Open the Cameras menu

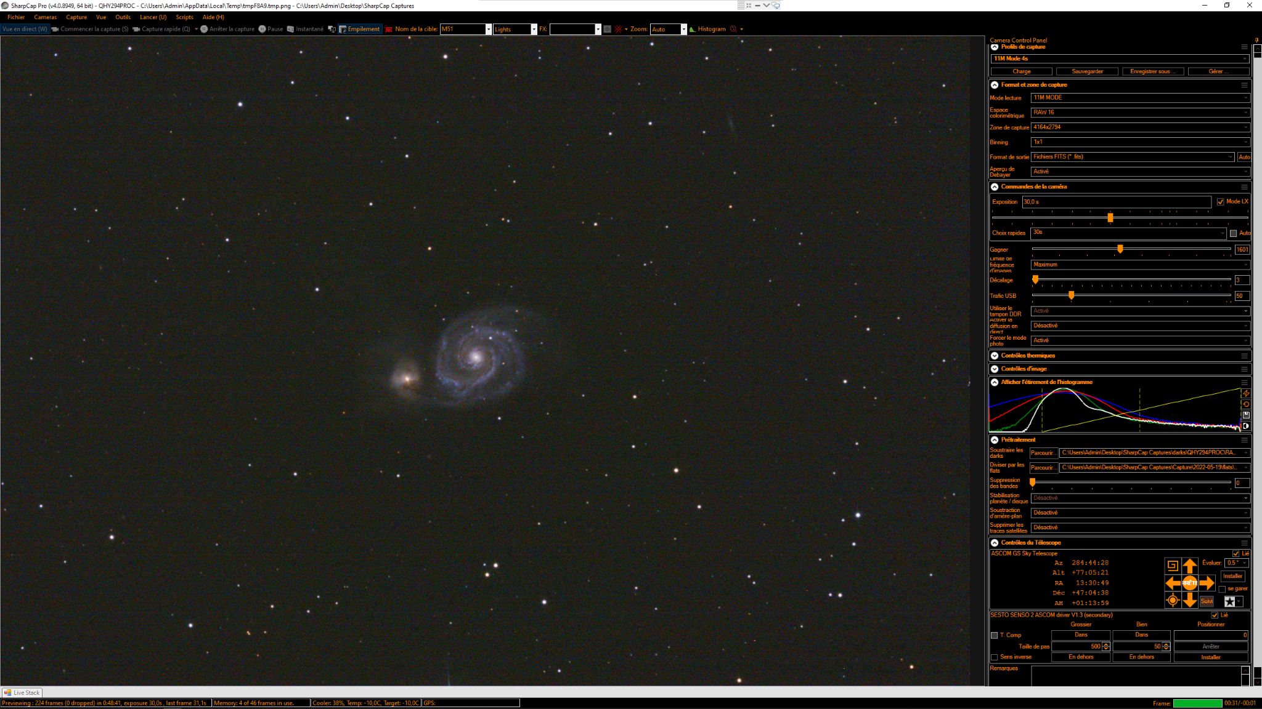(45, 17)
